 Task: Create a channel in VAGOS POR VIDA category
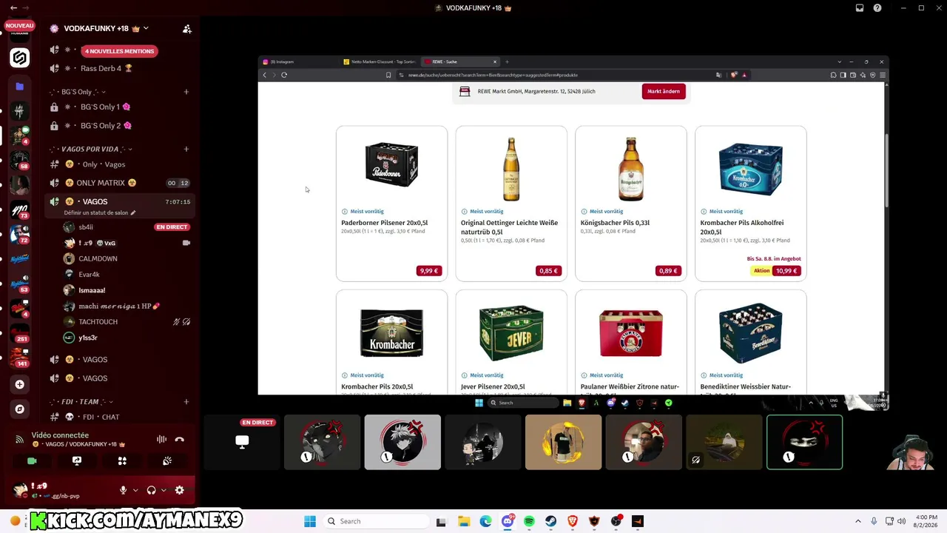click(x=186, y=149)
